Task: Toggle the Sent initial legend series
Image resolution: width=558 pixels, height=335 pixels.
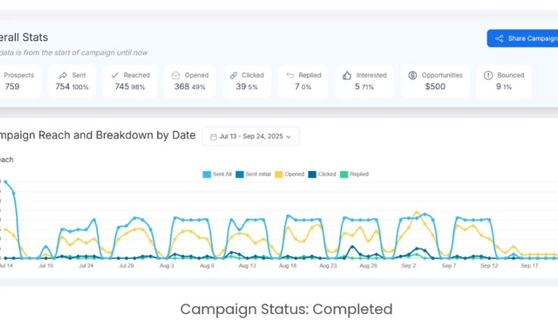Action: [x=254, y=174]
